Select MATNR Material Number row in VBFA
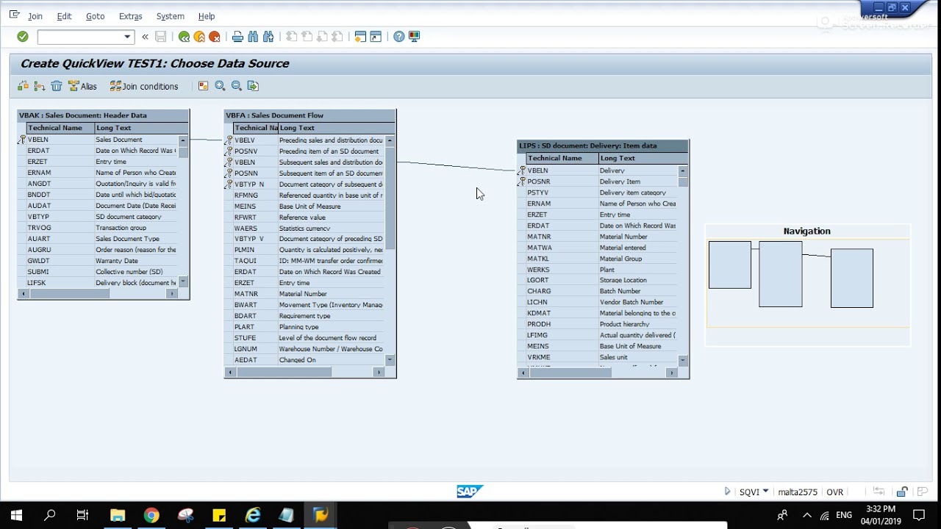 point(305,294)
